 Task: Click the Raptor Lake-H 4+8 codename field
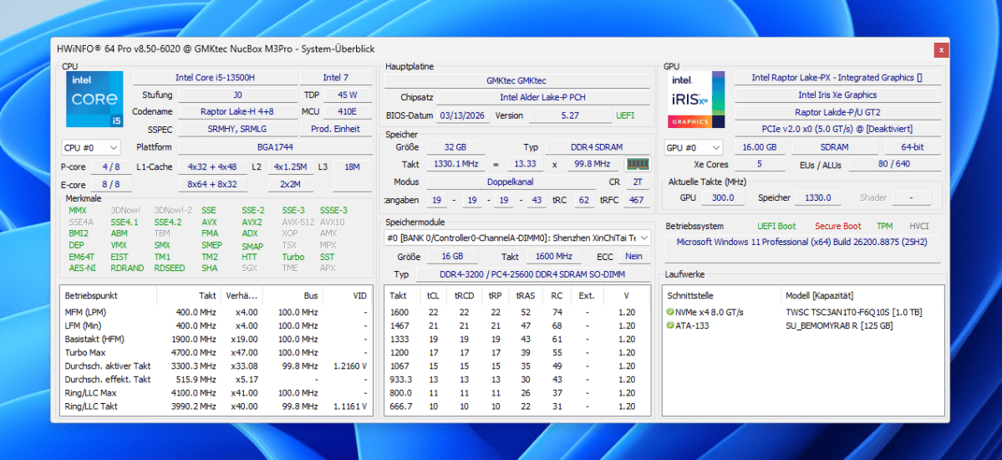coord(237,112)
